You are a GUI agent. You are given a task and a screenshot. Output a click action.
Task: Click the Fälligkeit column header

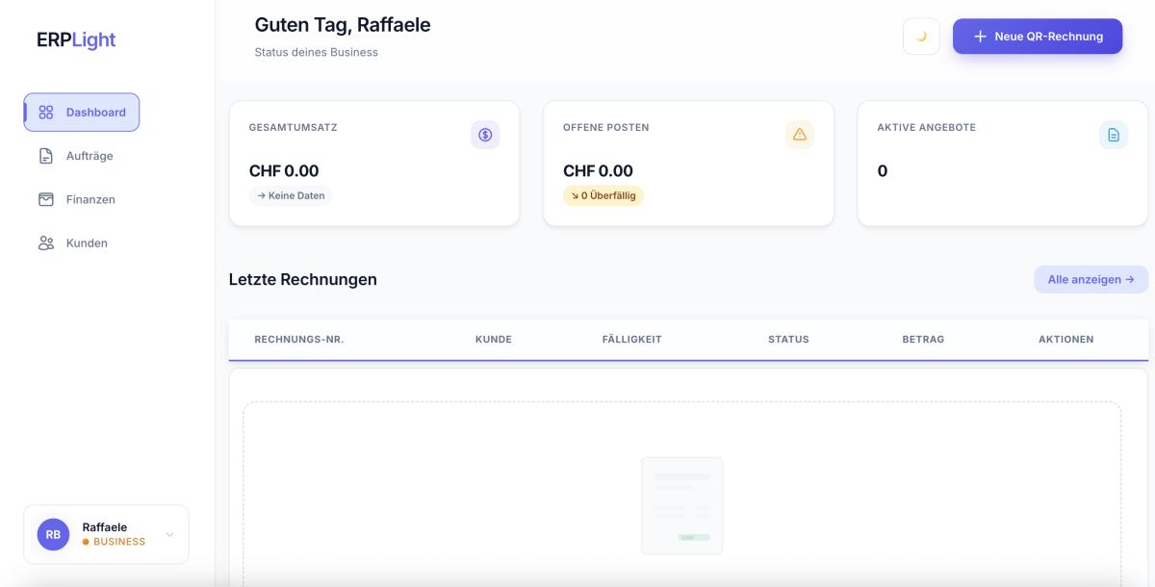point(631,339)
